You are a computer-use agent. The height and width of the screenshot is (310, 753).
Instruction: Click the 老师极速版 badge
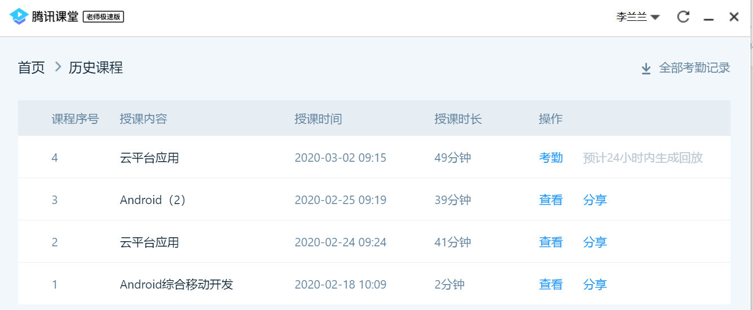103,17
